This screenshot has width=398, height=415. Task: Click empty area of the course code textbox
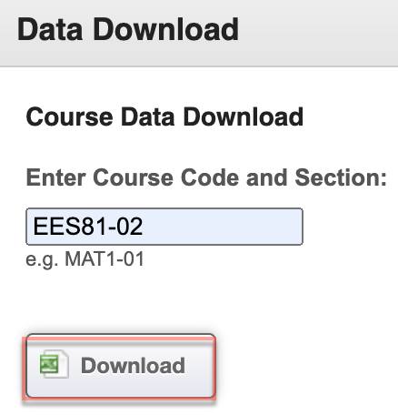[224, 227]
